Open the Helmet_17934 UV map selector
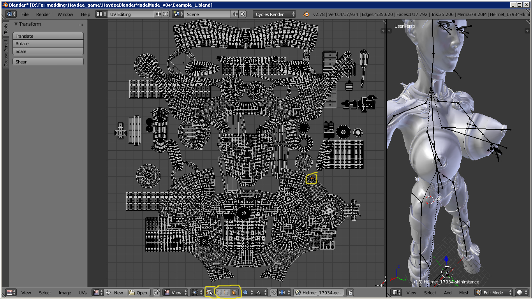This screenshot has width=532, height=299. point(319,292)
